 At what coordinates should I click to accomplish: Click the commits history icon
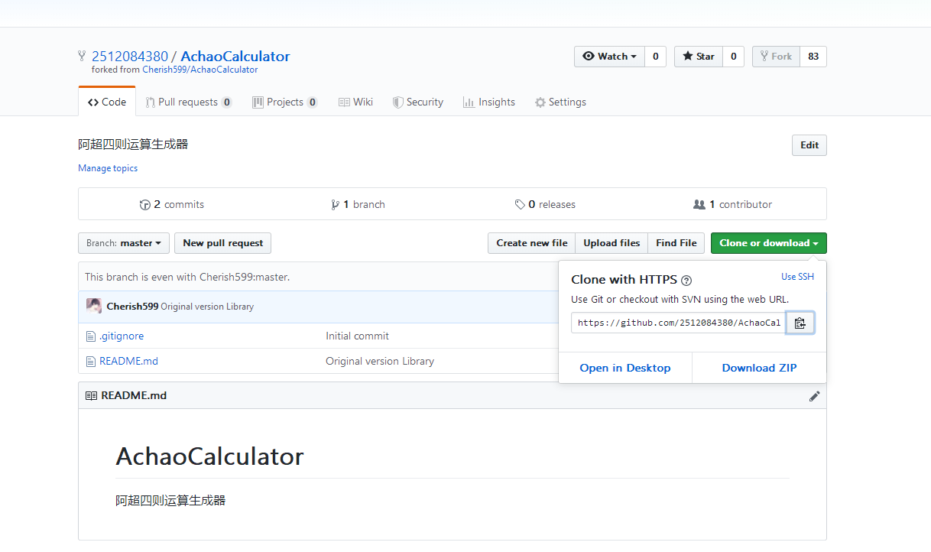(145, 205)
